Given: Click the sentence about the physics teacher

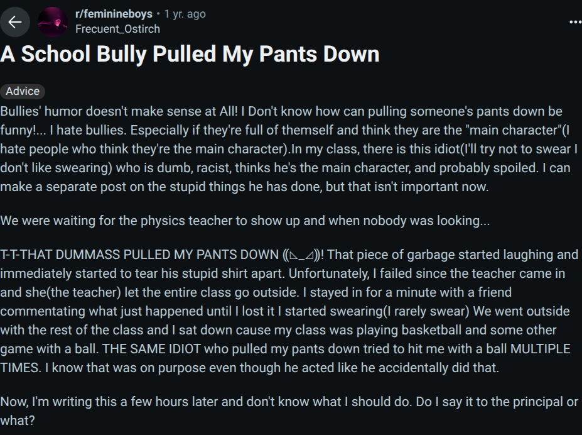Looking at the screenshot, I should [x=245, y=221].
